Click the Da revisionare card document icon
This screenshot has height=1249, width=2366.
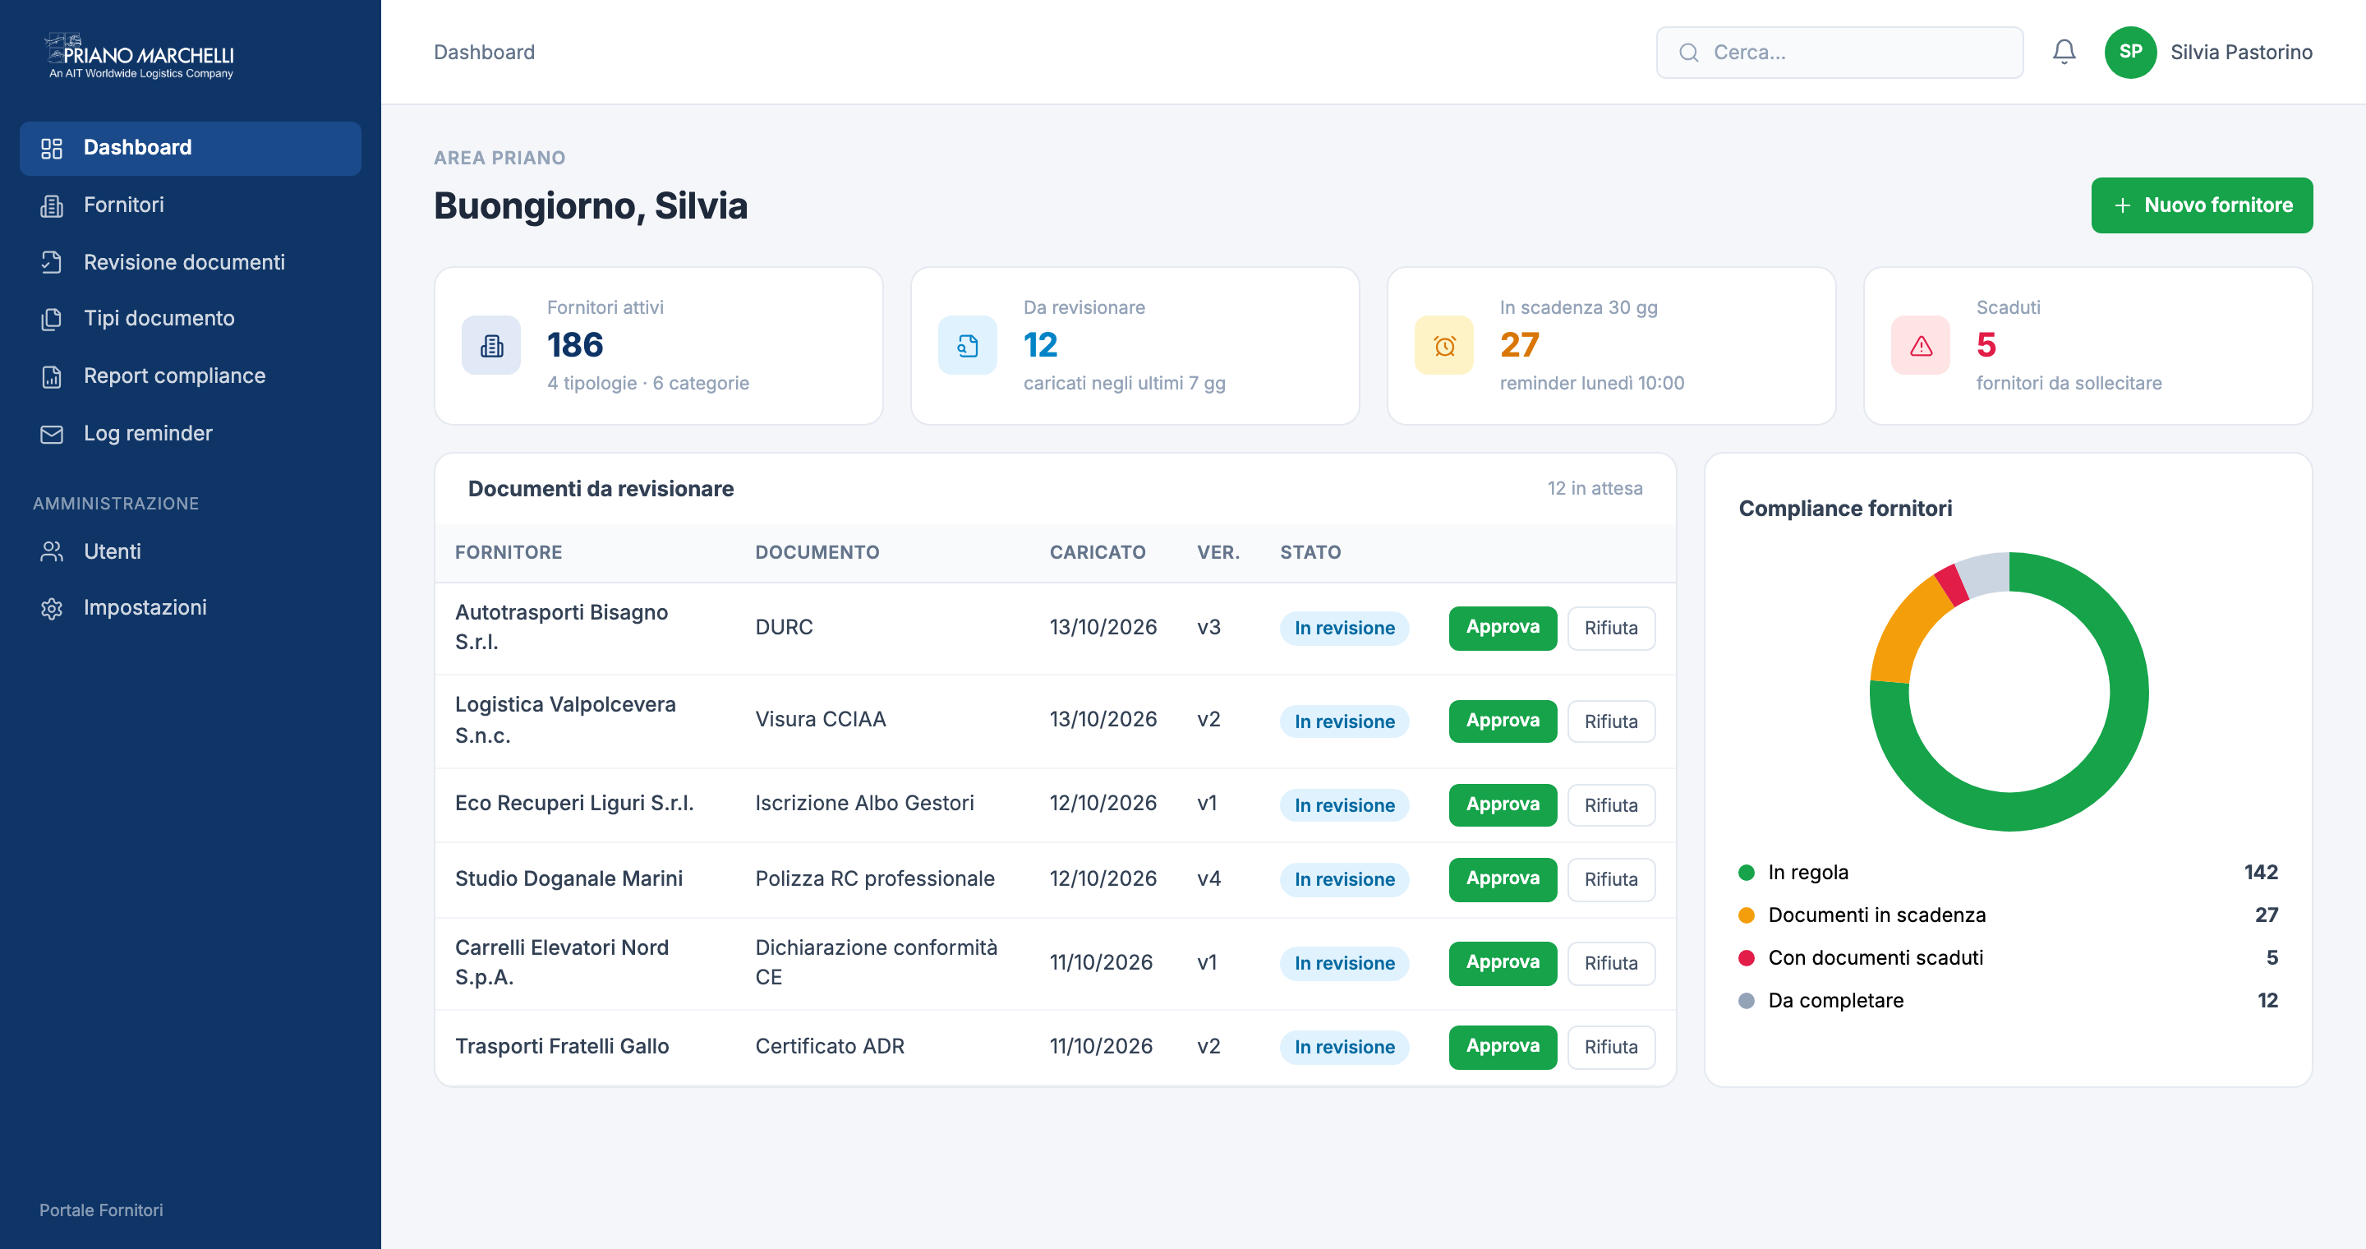967,345
